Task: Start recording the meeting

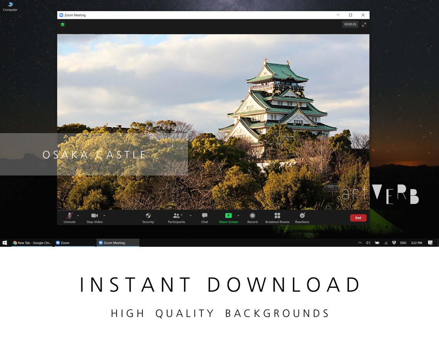Action: point(252,218)
